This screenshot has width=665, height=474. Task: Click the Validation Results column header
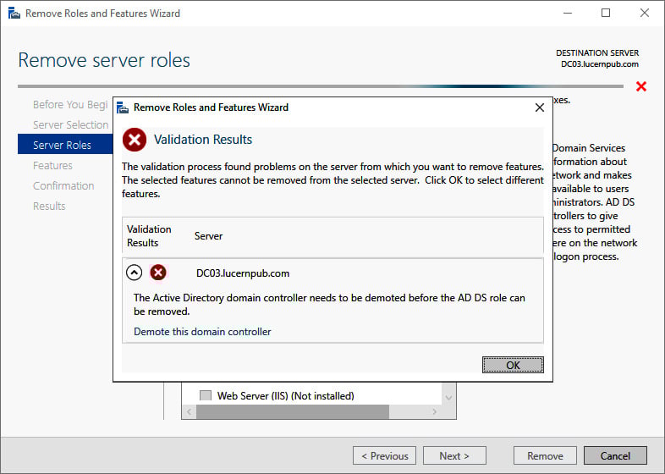pyautogui.click(x=149, y=236)
